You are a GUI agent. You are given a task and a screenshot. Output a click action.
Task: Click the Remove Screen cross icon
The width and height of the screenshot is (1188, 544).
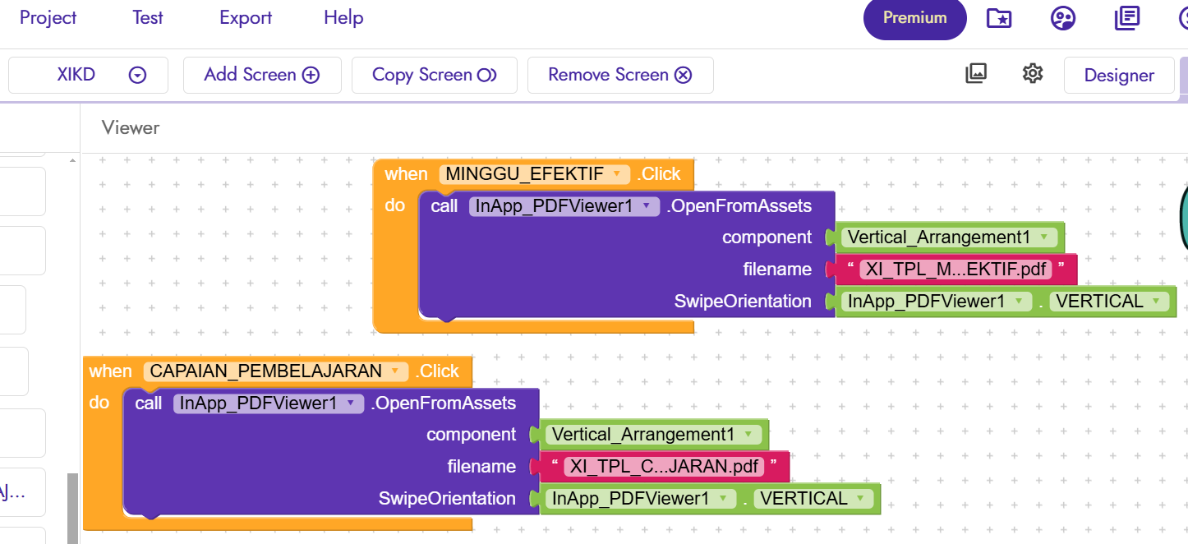coord(683,75)
